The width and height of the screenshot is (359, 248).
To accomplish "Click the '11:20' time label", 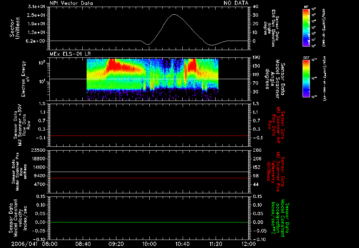I will [216, 244].
